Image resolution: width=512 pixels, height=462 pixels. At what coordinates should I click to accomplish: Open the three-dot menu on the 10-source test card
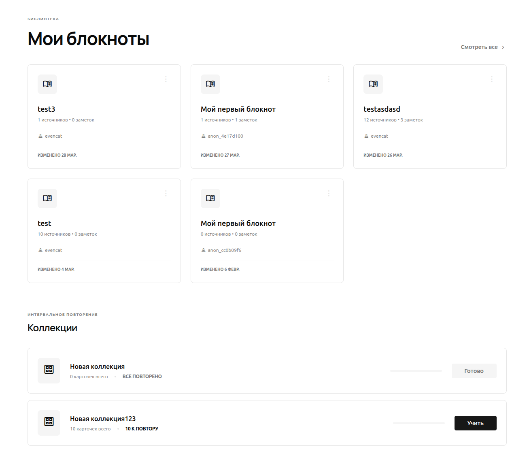click(x=166, y=194)
